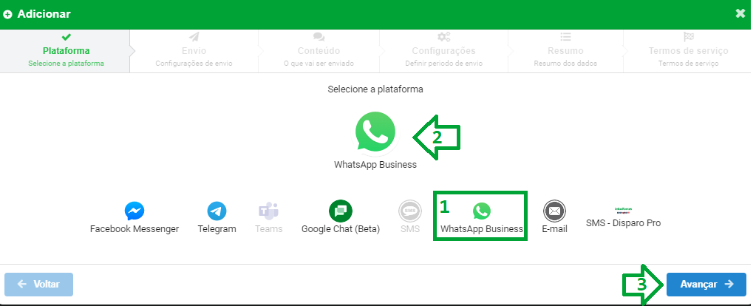Click the plus icon beside Adicionar title
The image size is (756, 306).
coord(7,14)
